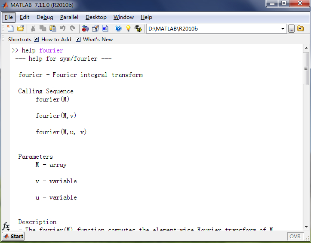Click the light bulb toolbar icon

pos(128,28)
